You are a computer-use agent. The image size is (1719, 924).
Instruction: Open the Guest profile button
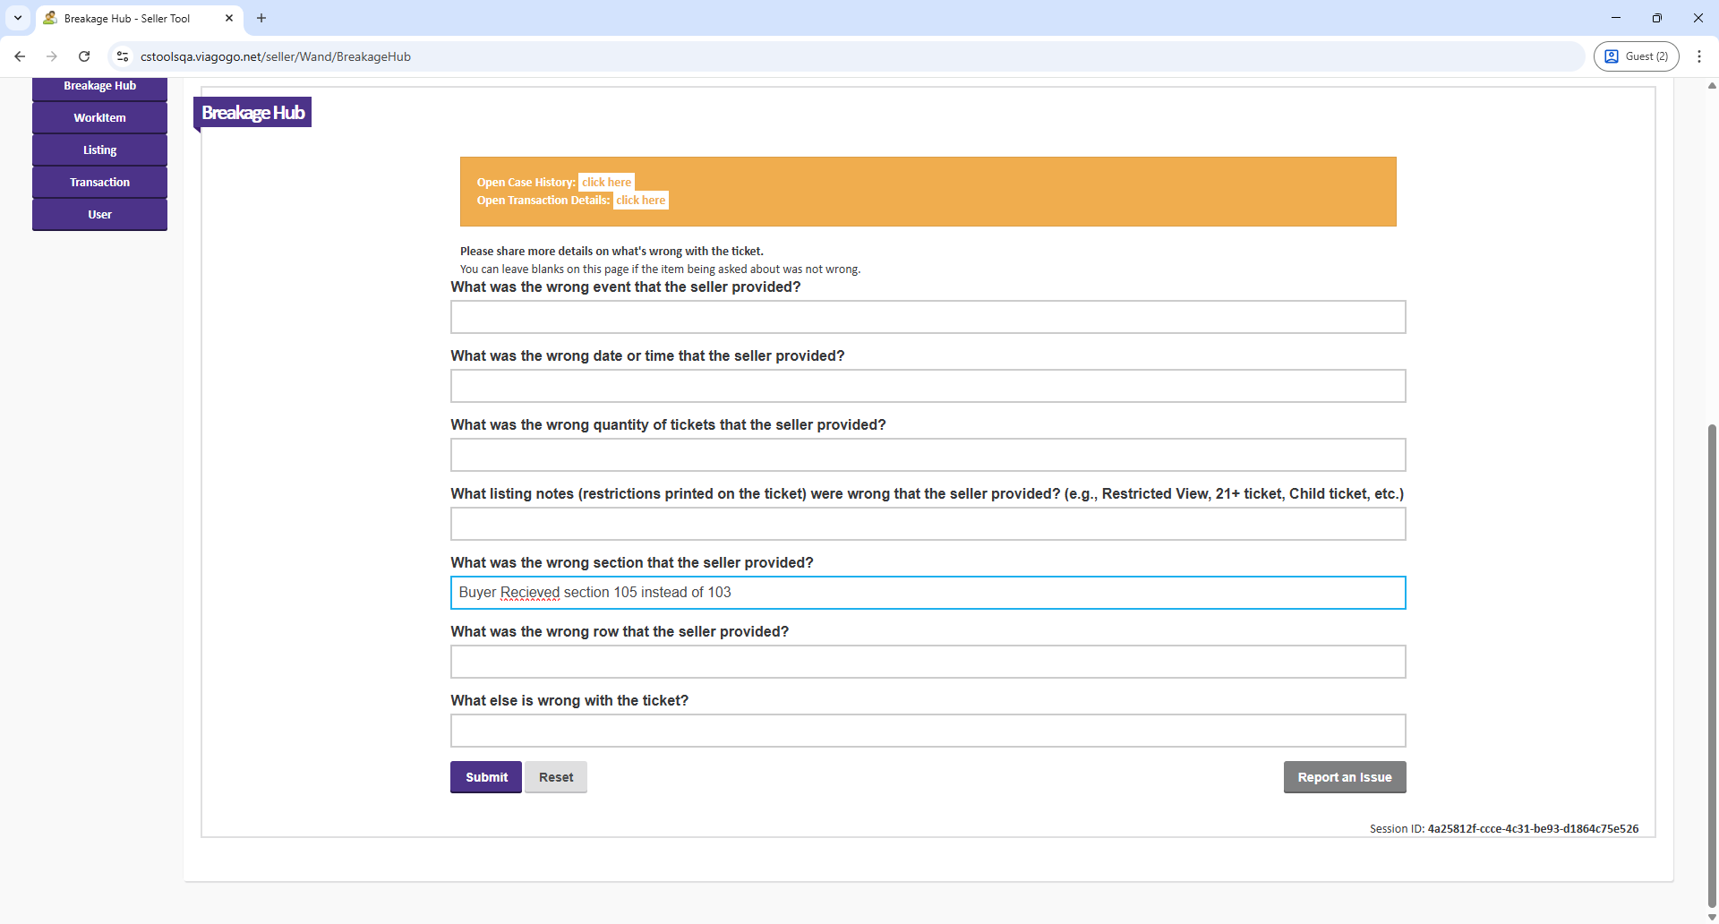pos(1636,56)
